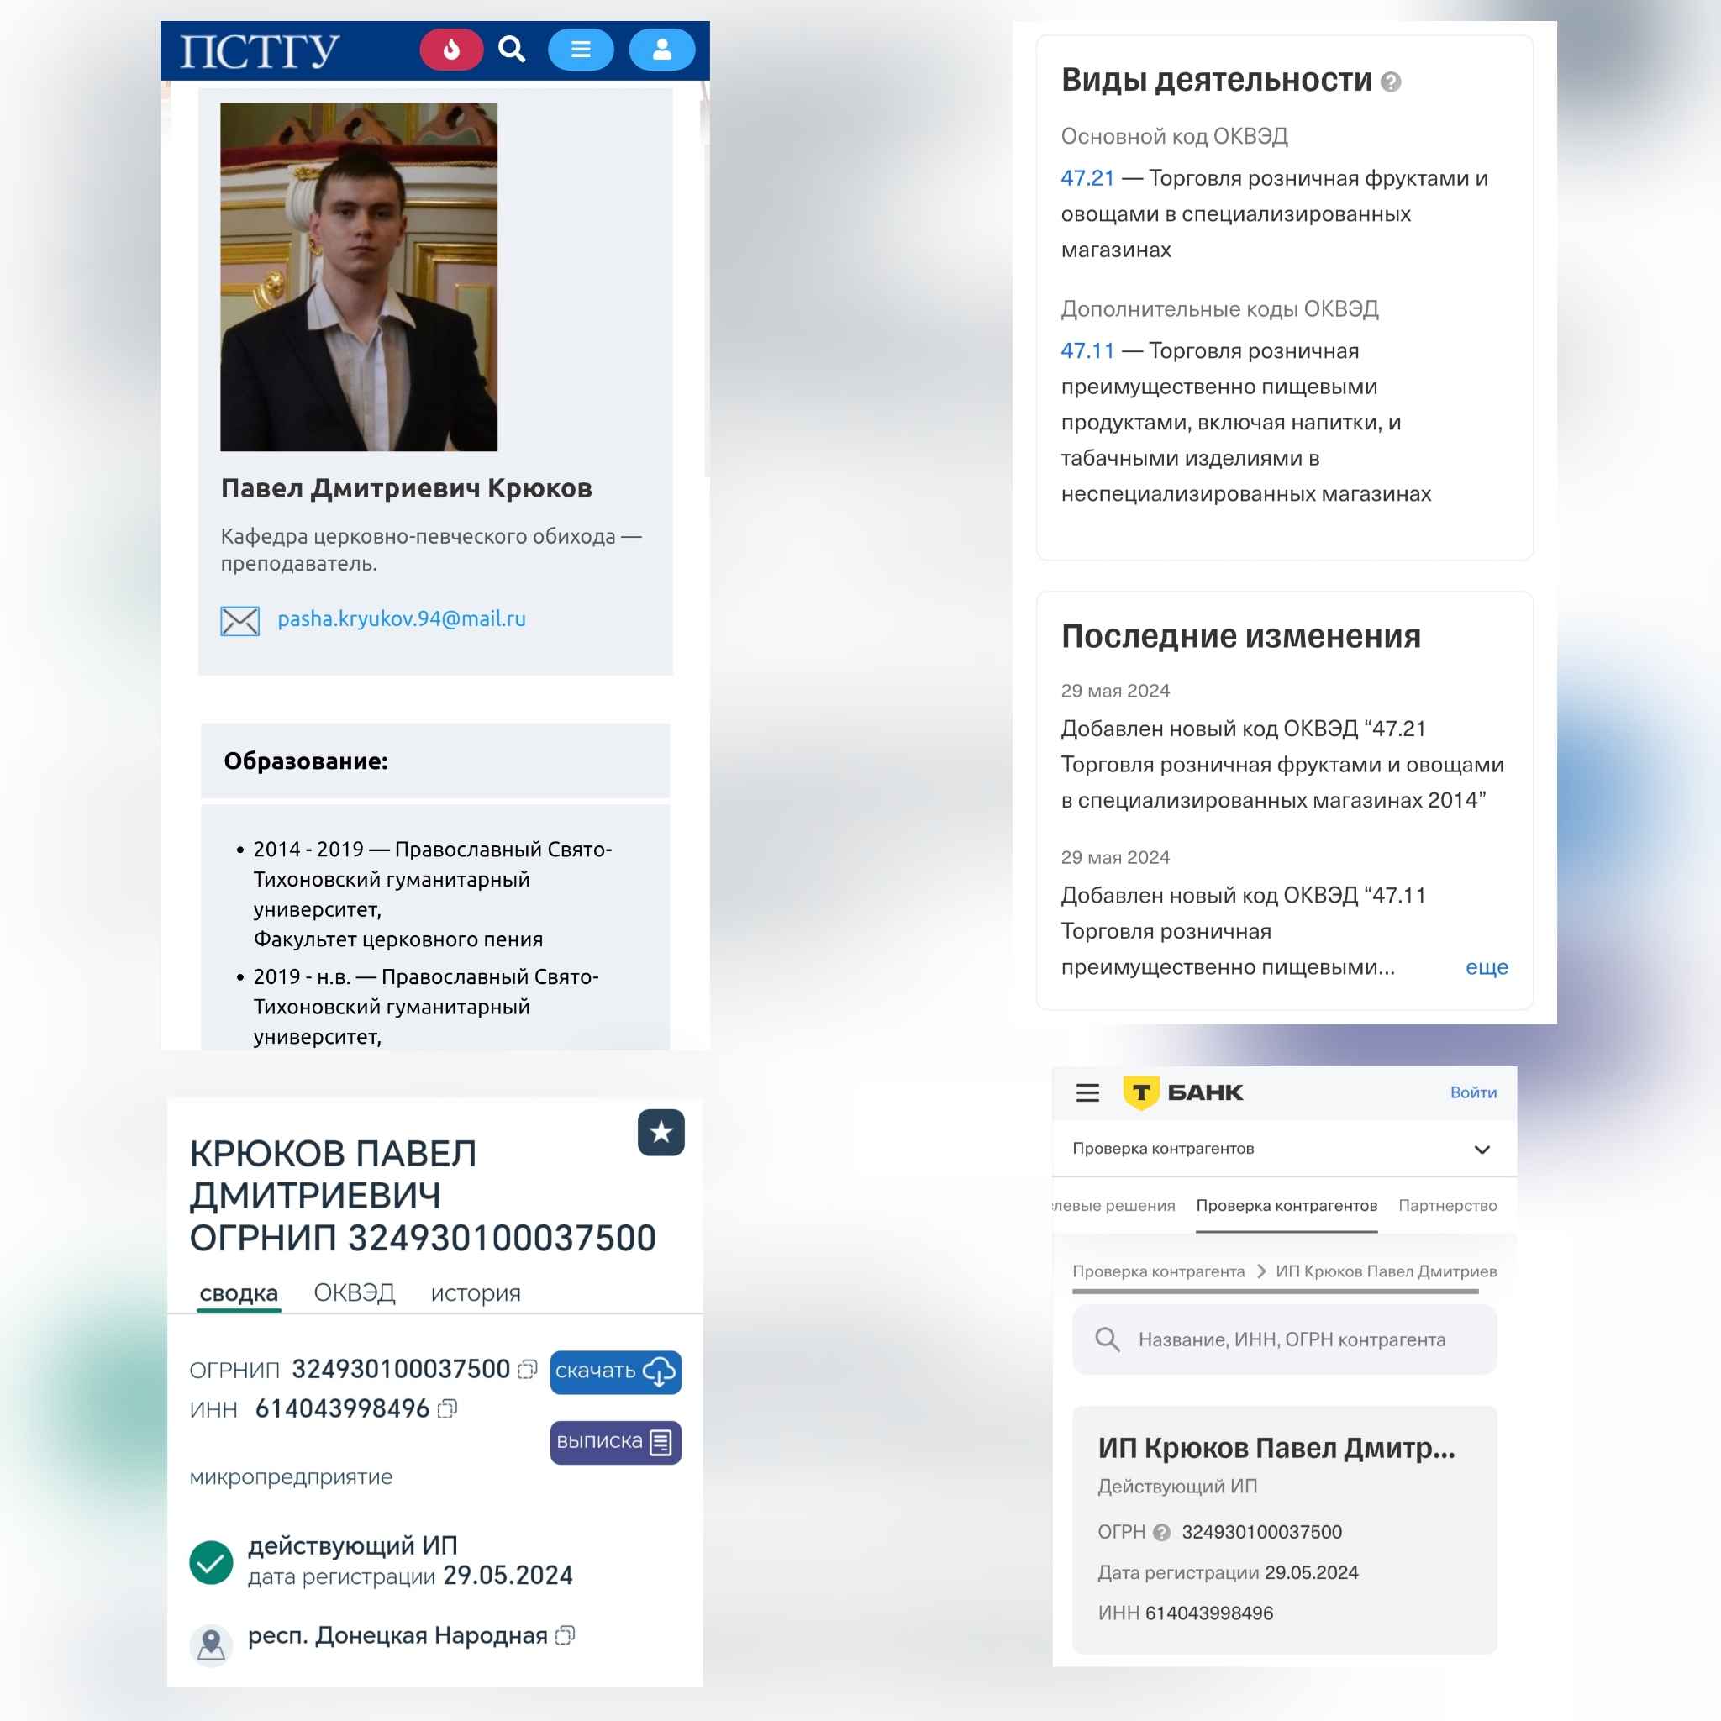Open T-Bank hamburger menu

pos(1087,1092)
